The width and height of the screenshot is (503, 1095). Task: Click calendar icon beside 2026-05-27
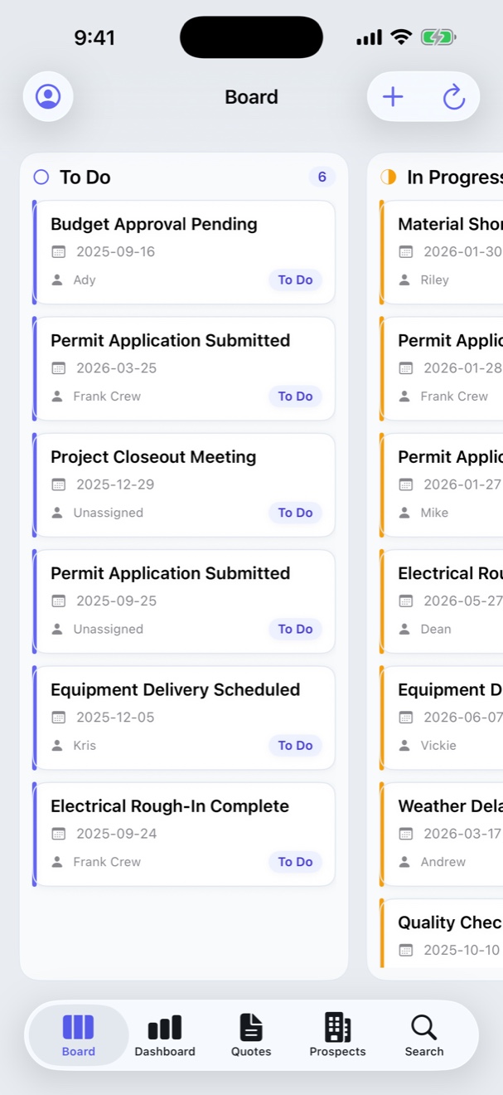(x=405, y=601)
